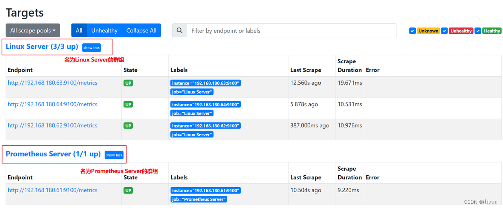Viewport: 503px width, 208px height.
Task: Toggle the Unhealthy state checkbox
Action: click(x=444, y=31)
